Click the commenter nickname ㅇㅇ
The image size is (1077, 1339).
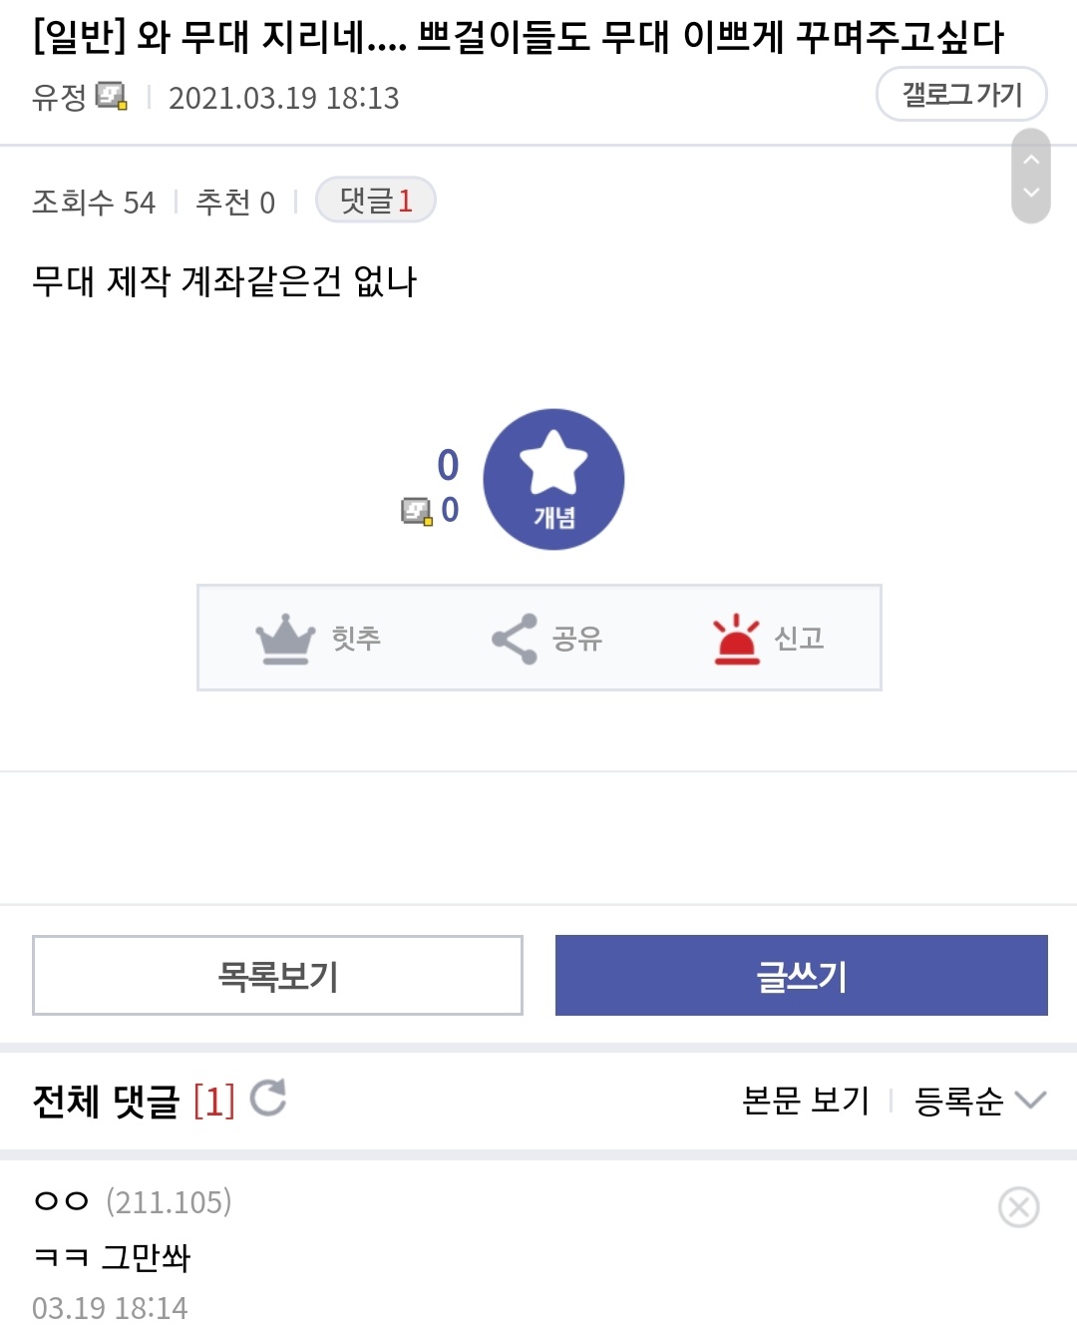coord(62,1201)
